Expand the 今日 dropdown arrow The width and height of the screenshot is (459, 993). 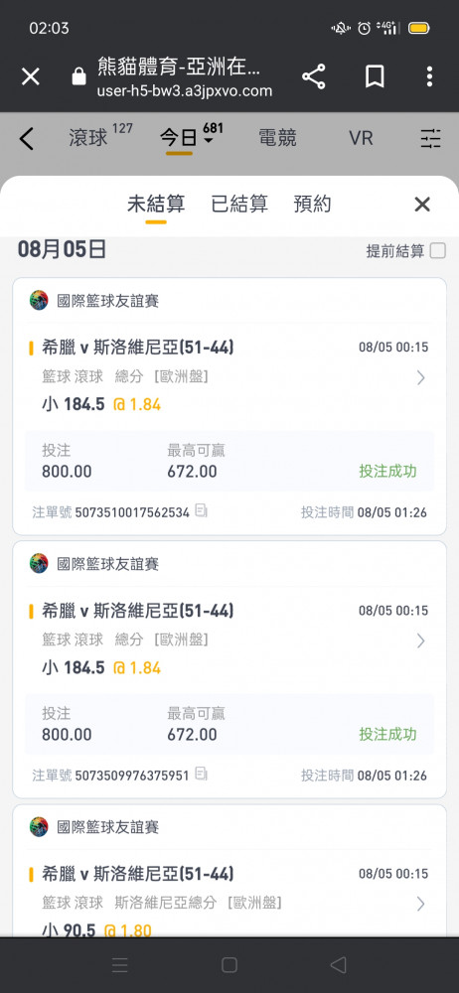[x=209, y=141]
